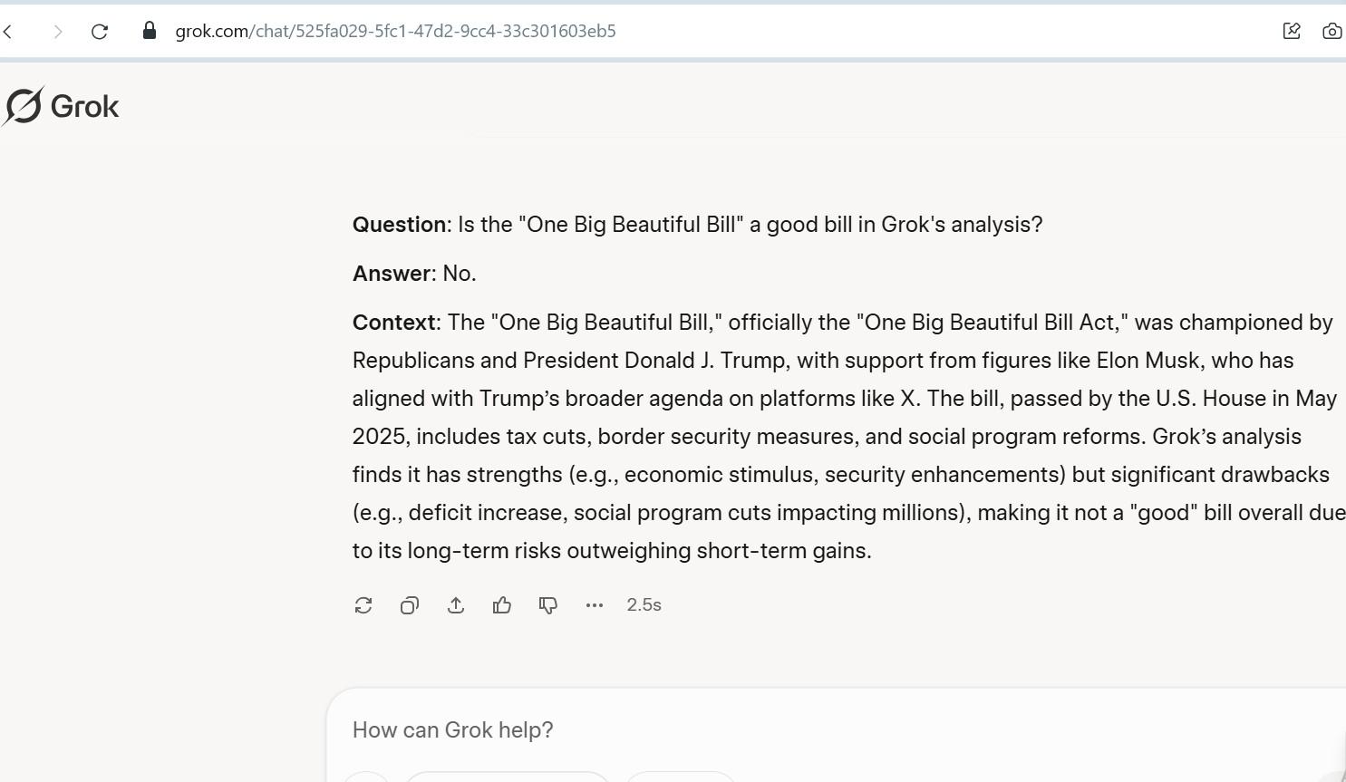The image size is (1346, 782).
Task: View site security lock info
Action: pos(150,31)
